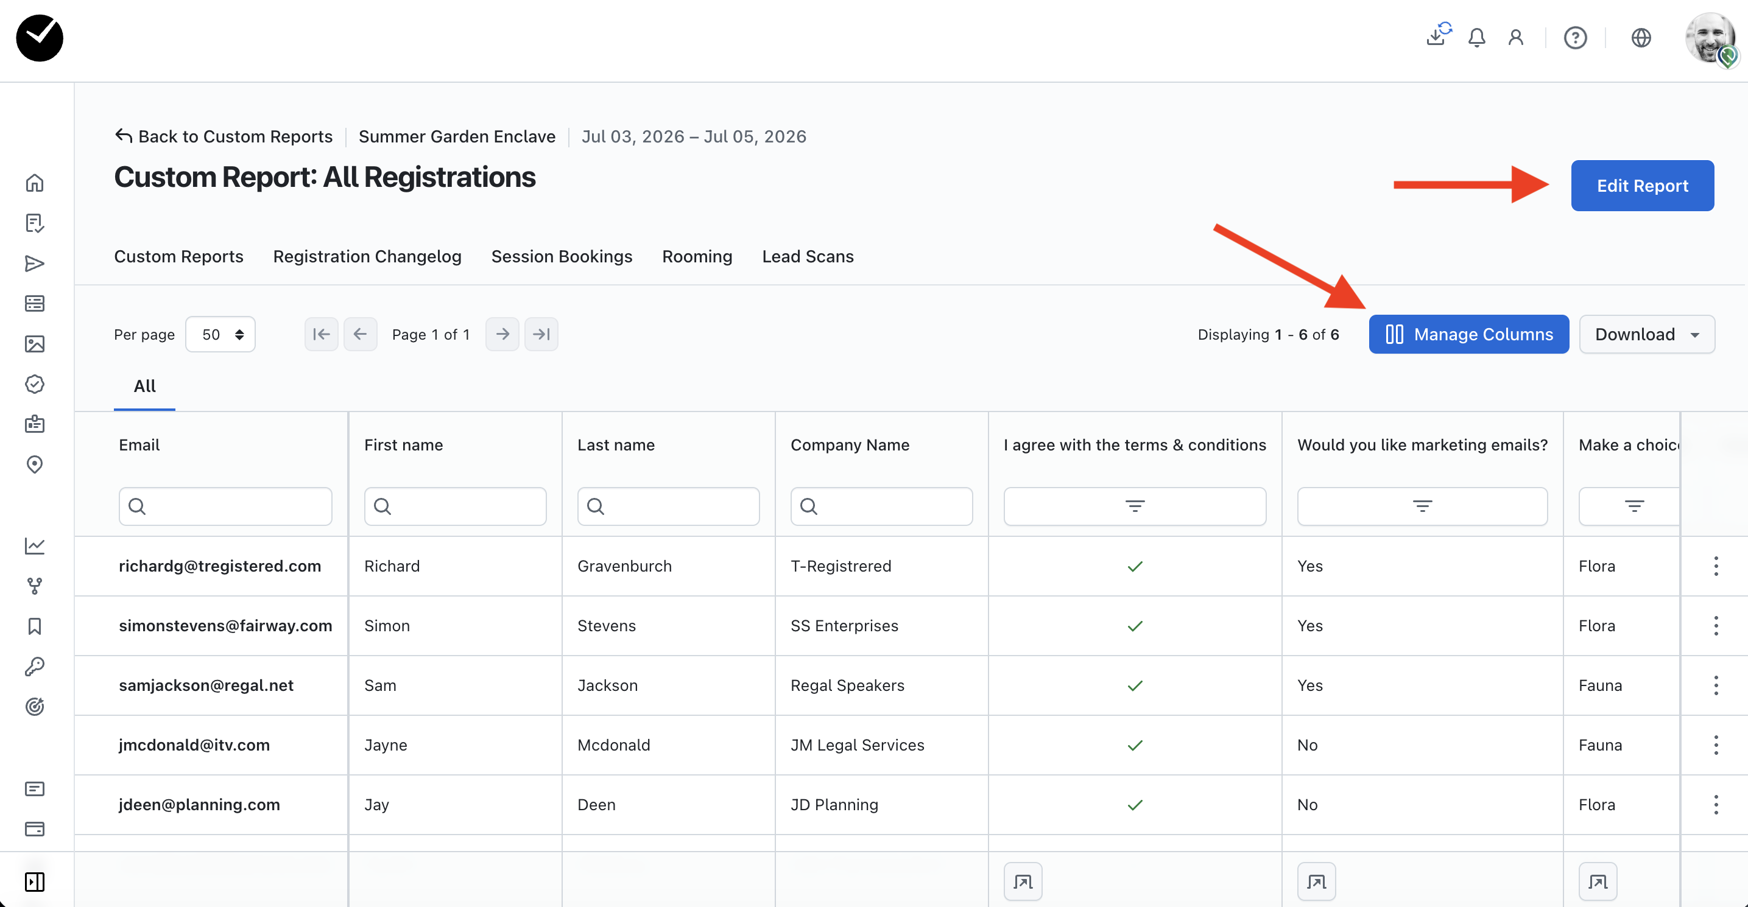
Task: Click the Edit Report button
Action: click(x=1641, y=186)
